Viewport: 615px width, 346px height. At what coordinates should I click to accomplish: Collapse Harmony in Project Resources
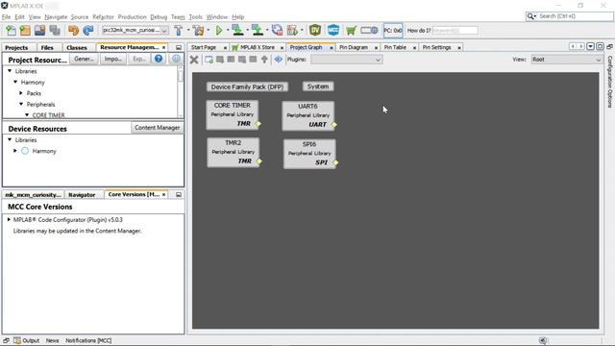15,82
